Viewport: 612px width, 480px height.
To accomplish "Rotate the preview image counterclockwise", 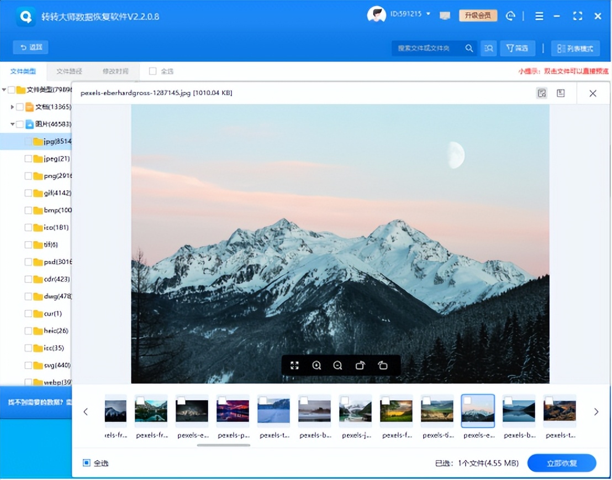I will [x=382, y=366].
